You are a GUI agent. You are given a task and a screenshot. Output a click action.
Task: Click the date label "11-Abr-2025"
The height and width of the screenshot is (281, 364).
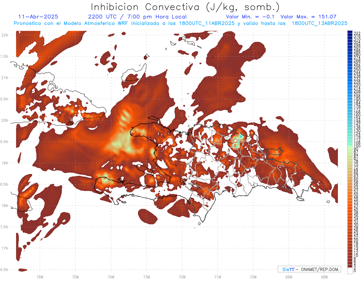[38, 17]
